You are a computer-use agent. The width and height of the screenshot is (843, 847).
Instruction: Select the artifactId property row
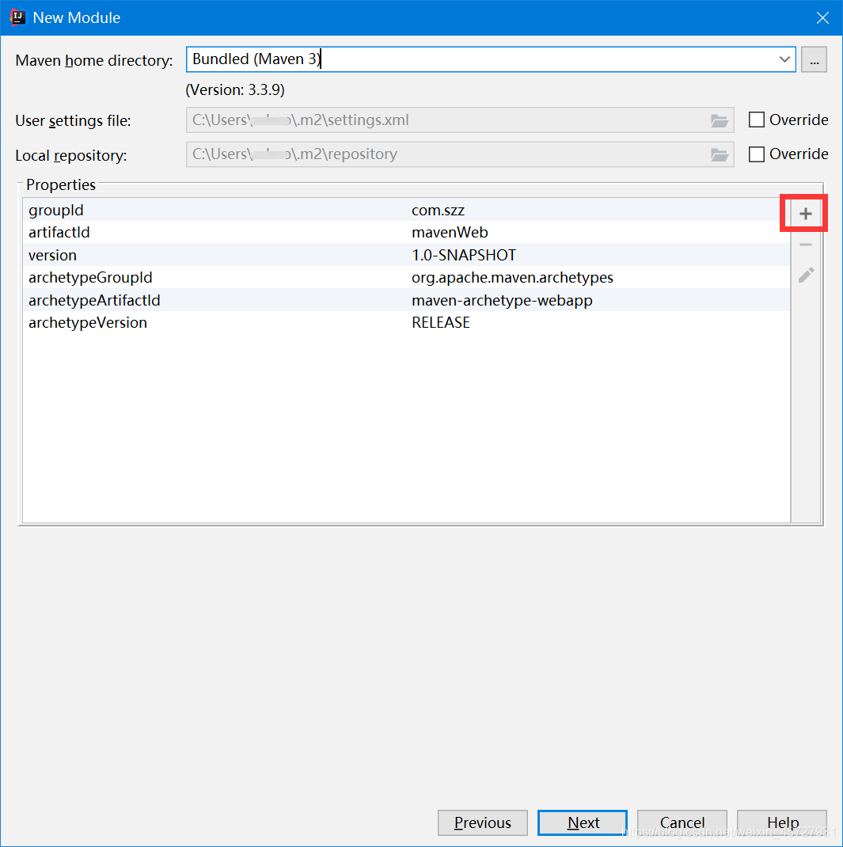click(x=406, y=232)
